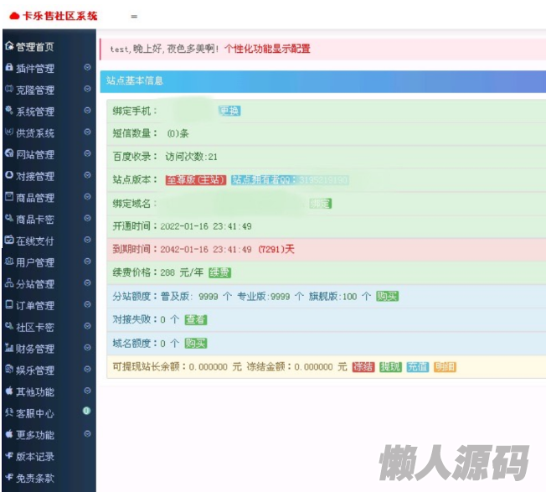This screenshot has width=546, height=492.
Task: Click 查看 button for 对接失败
Action: (196, 319)
